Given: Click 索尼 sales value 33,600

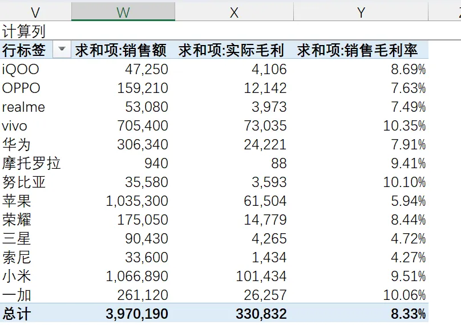Looking at the screenshot, I should [147, 257].
